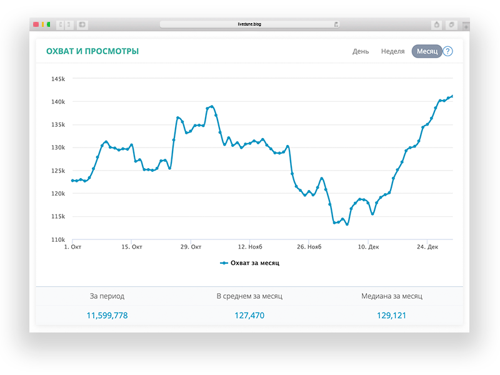Screen dimensions: 500x375
Task: Click the browser back arrow
Action: pos(61,24)
